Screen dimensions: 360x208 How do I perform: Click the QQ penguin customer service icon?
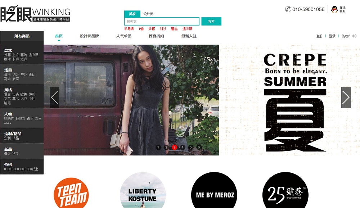pyautogui.click(x=335, y=9)
